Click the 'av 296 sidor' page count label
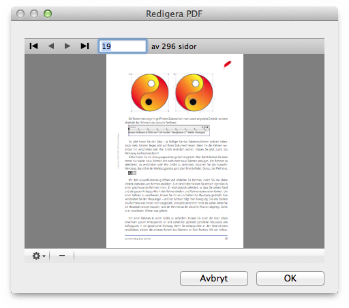 pyautogui.click(x=174, y=46)
